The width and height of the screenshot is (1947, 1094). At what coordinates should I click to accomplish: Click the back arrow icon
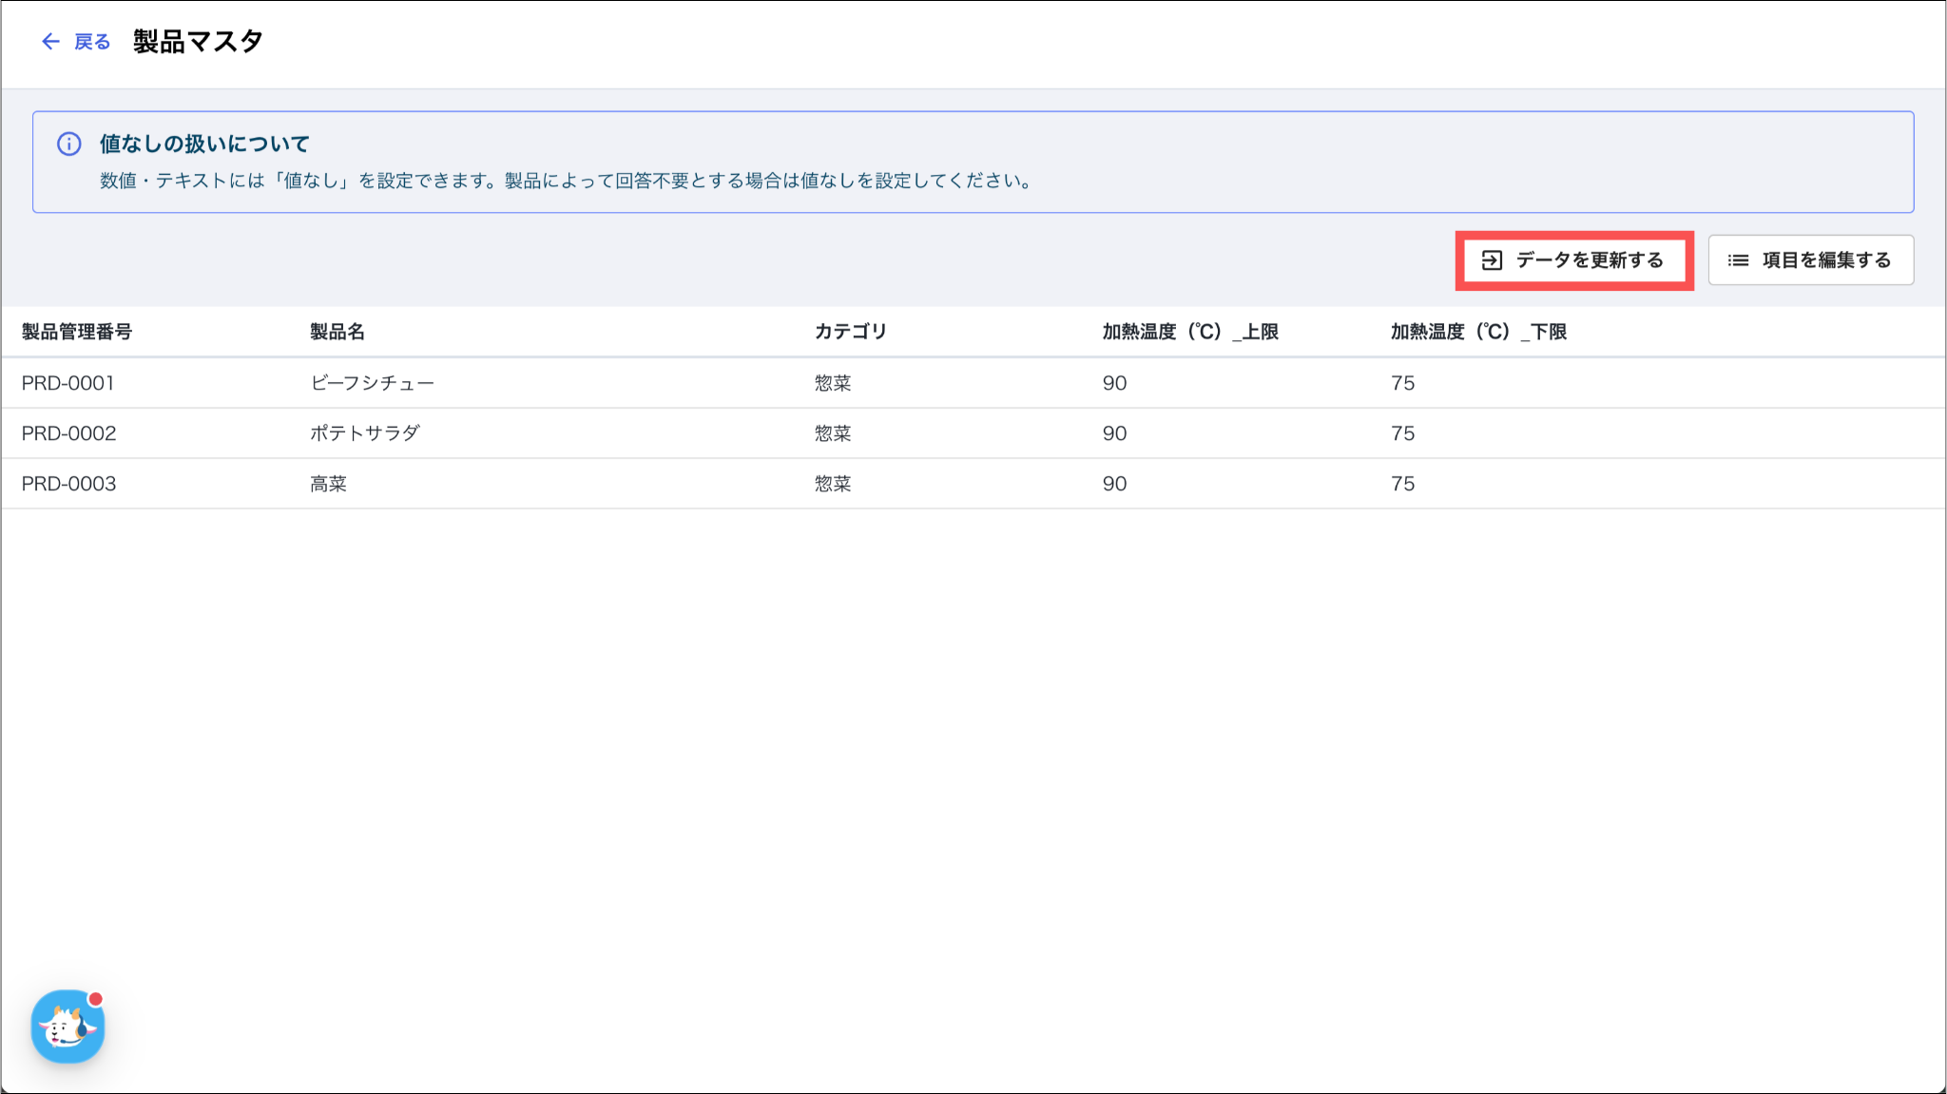[50, 42]
